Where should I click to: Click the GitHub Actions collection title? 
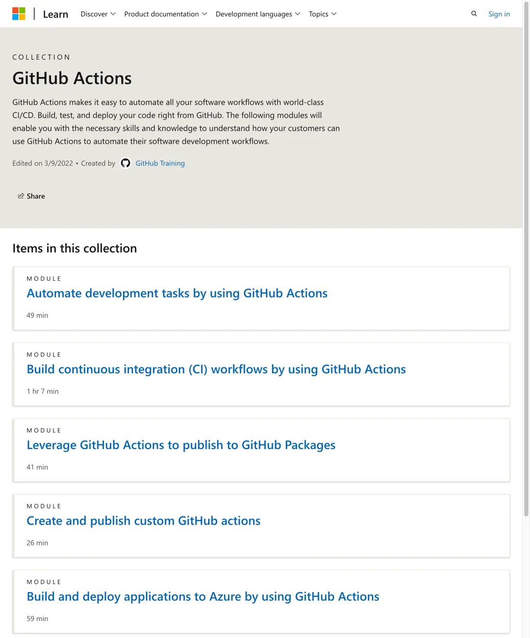coord(72,78)
